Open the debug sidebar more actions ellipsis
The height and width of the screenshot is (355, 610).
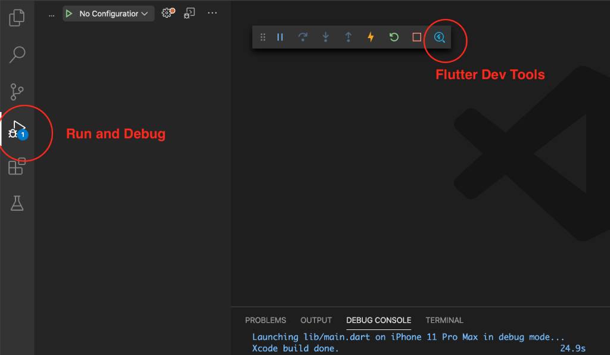[x=212, y=13]
